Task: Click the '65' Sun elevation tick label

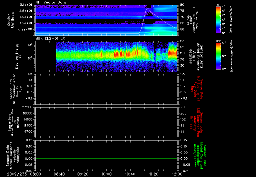Action: [x=182, y=23]
